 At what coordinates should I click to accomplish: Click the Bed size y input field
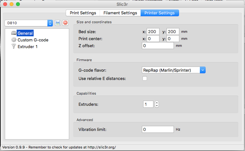click(x=173, y=32)
